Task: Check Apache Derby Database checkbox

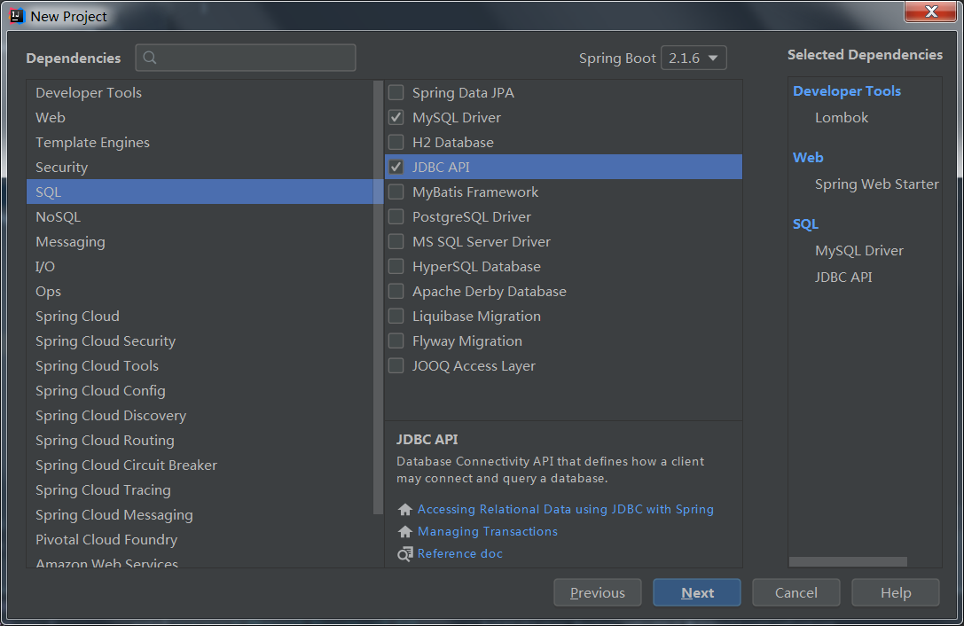Action: click(396, 291)
